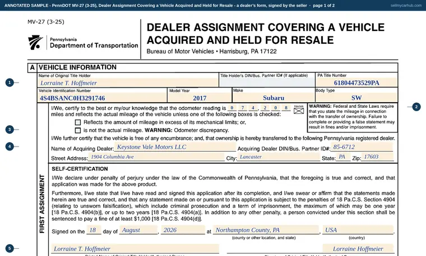The height and width of the screenshot is (256, 426).
Task: Click the crossed-out tenths box after odometer digits
Action: (x=299, y=111)
